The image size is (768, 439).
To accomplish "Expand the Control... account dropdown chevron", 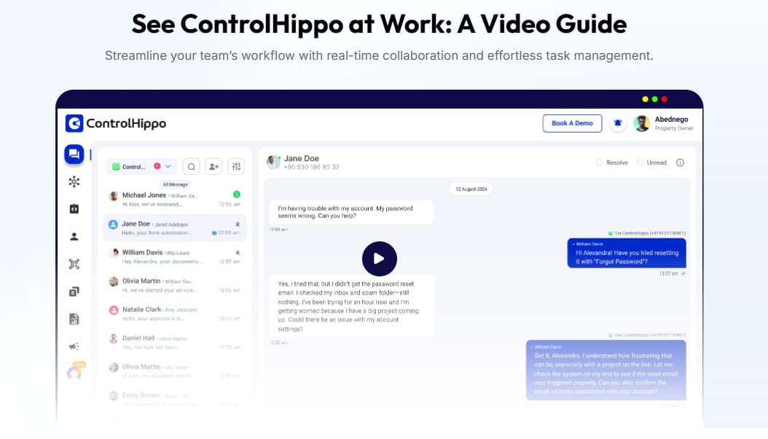I will pos(168,166).
